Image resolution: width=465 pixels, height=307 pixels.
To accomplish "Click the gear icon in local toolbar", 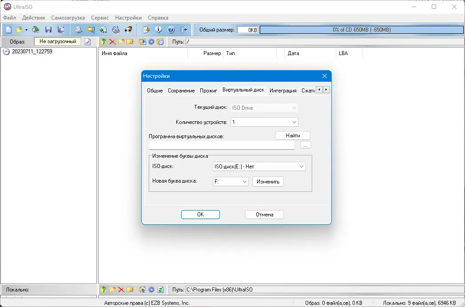I will click(151, 290).
